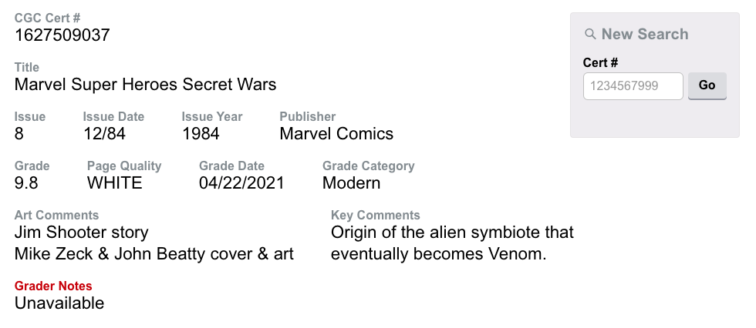756x328 pixels.
Task: Click the red Grader Notes label
Action: tap(53, 286)
